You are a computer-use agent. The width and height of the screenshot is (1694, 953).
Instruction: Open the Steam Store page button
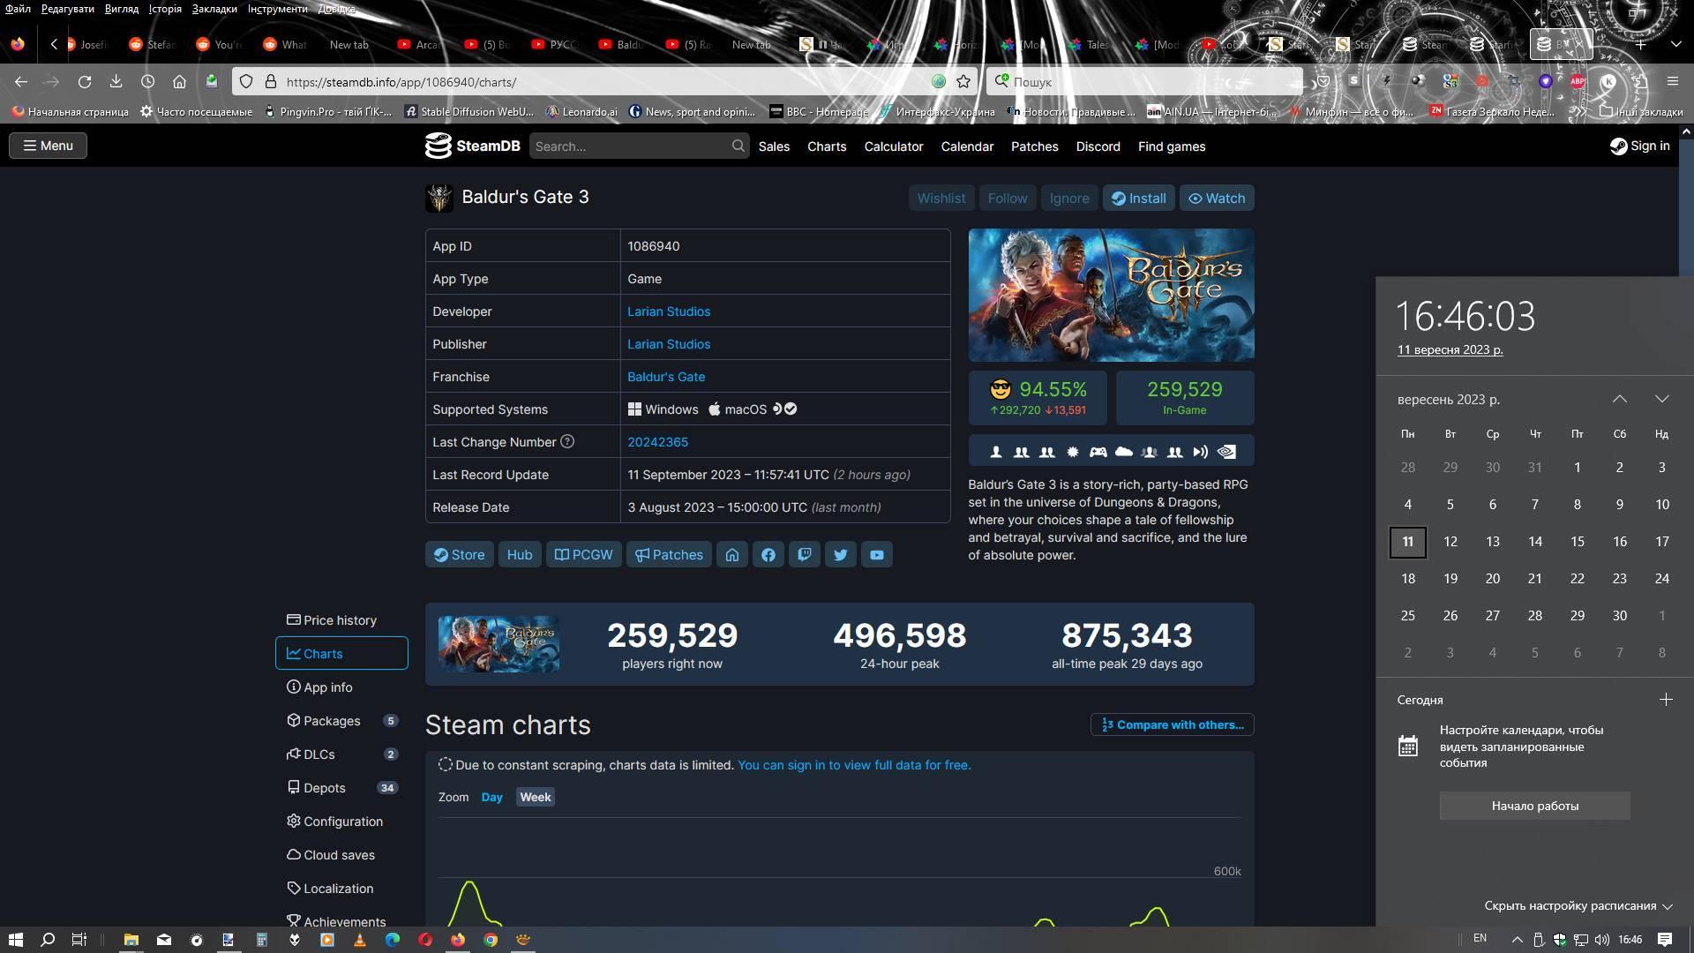459,555
